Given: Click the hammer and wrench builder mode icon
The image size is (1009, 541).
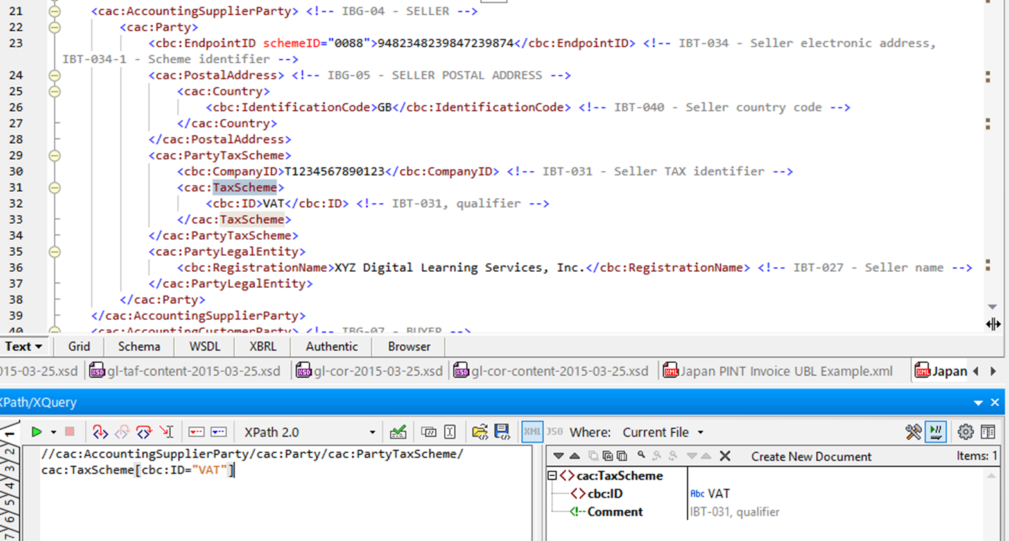Looking at the screenshot, I should (x=913, y=432).
